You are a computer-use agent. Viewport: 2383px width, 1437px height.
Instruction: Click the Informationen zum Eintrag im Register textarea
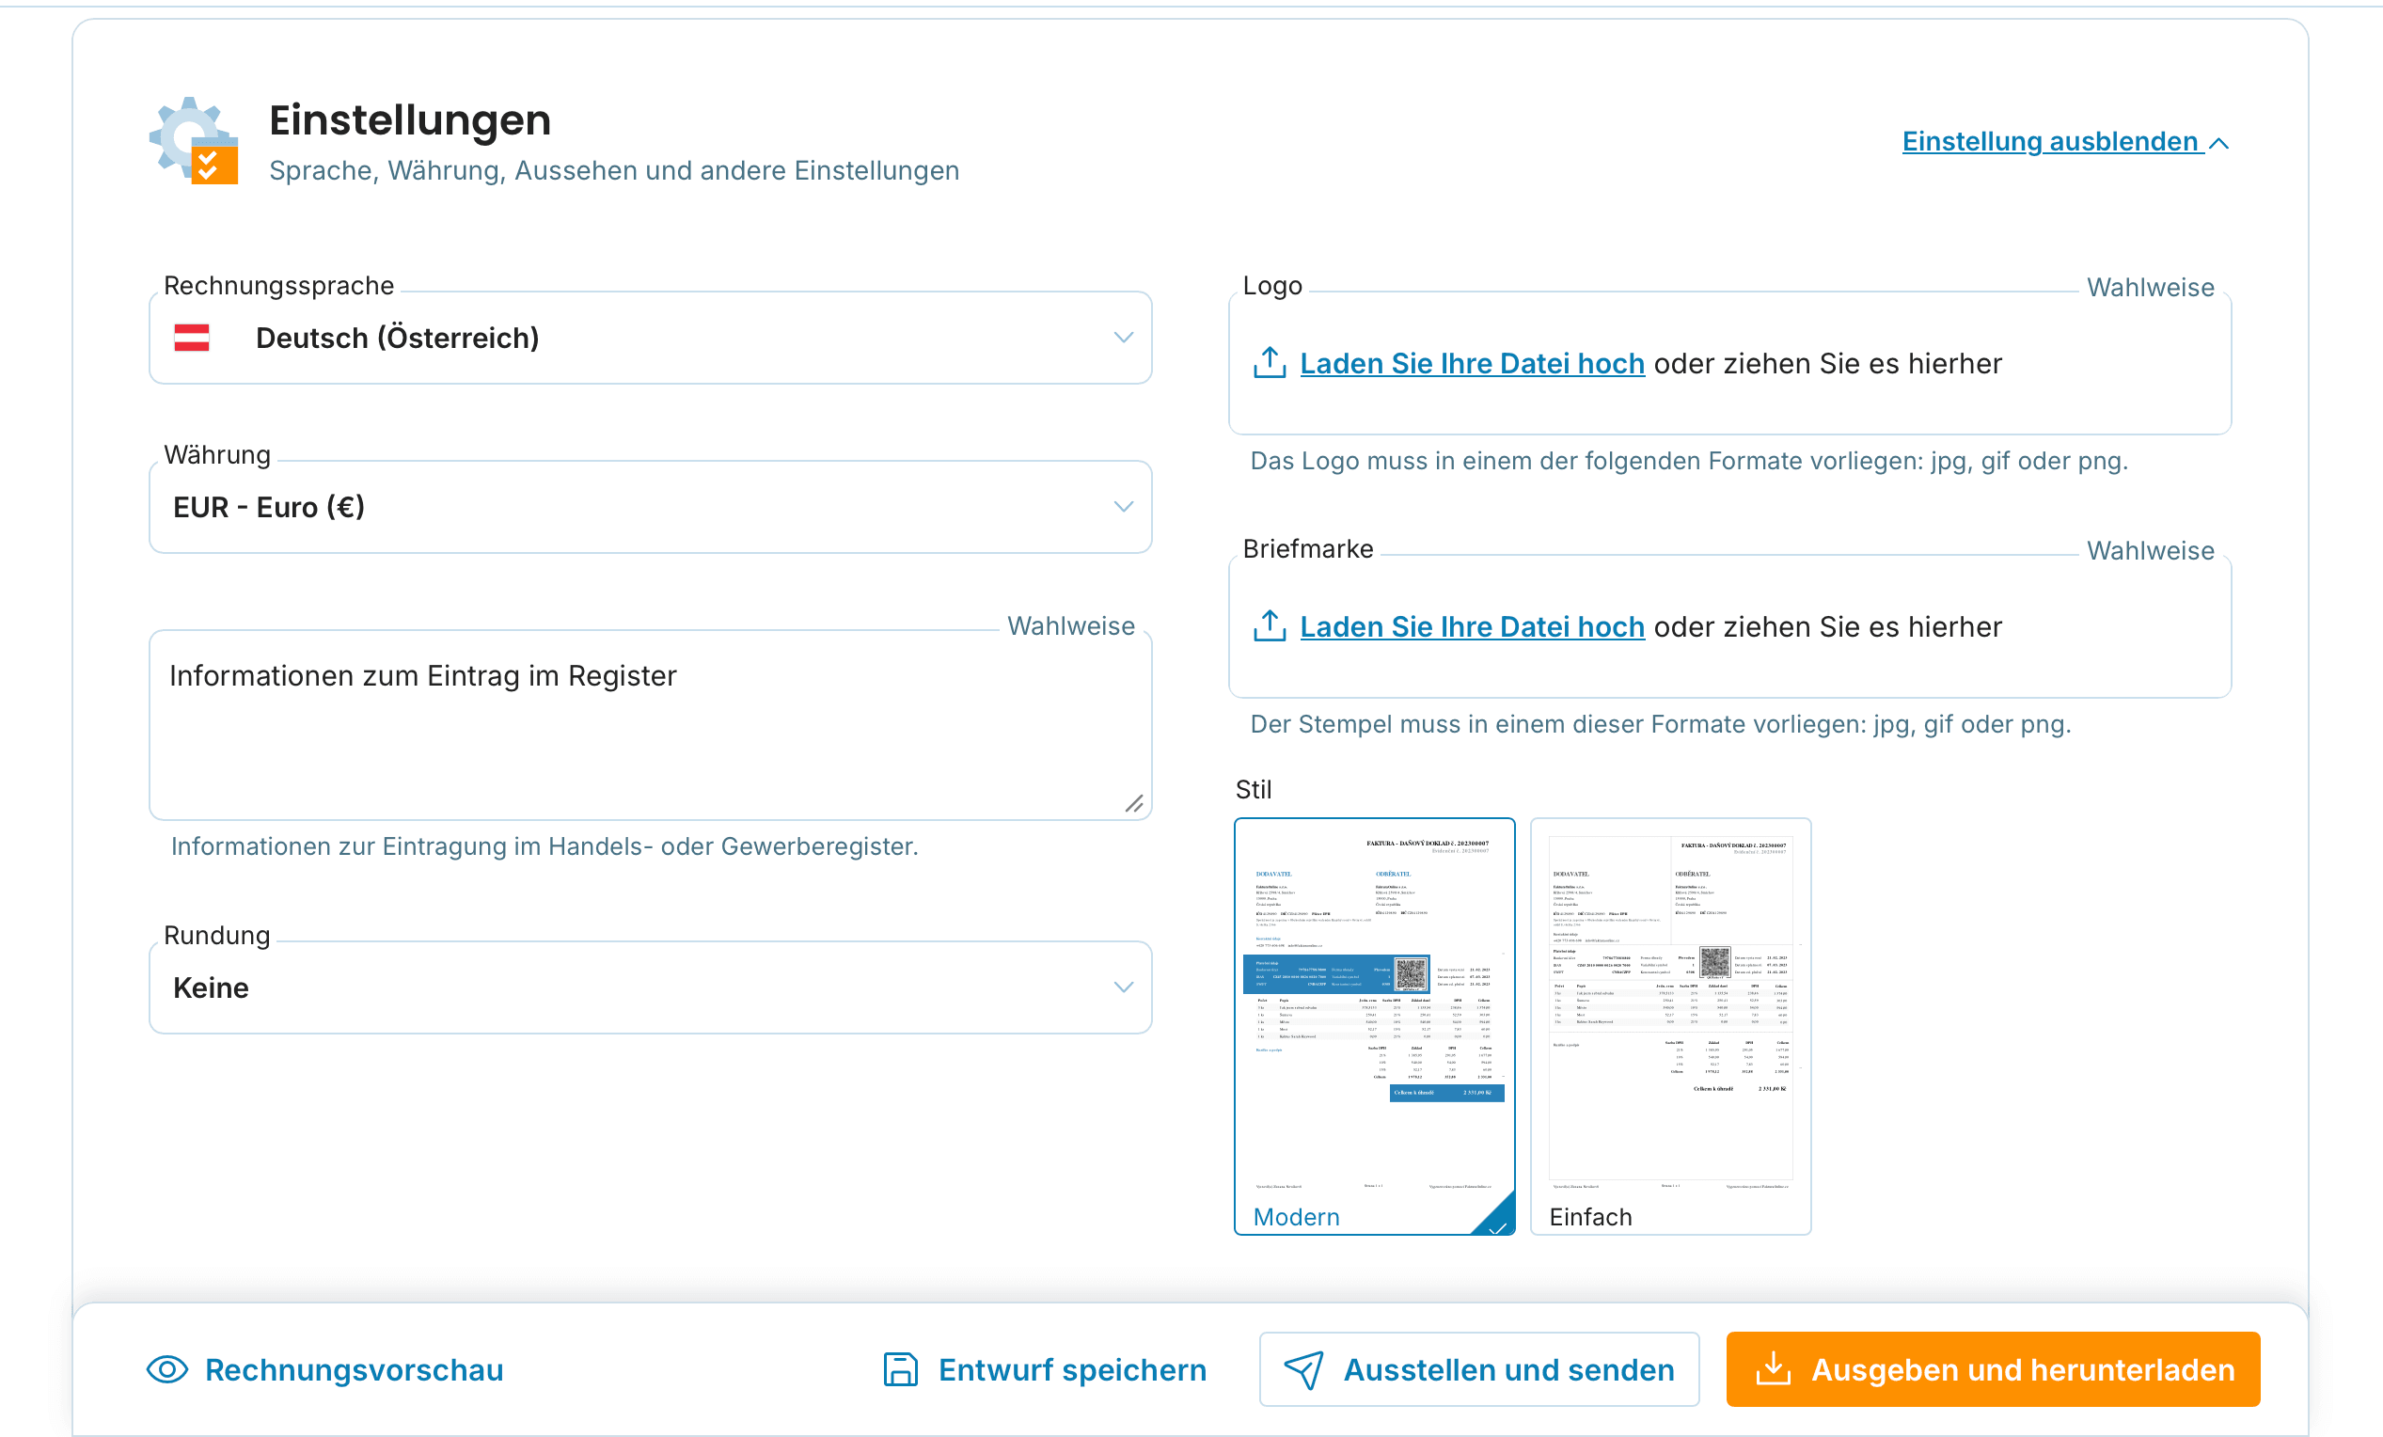pyautogui.click(x=650, y=724)
